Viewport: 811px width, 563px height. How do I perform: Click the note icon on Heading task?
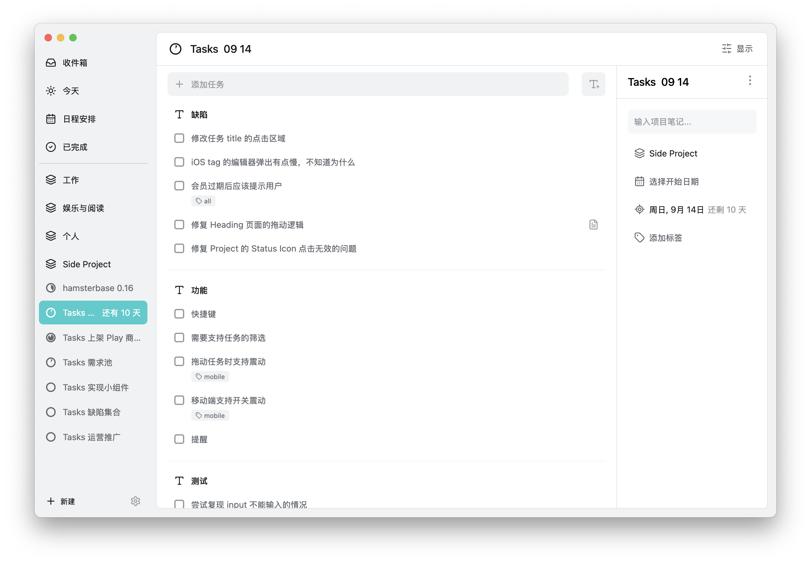pos(593,225)
